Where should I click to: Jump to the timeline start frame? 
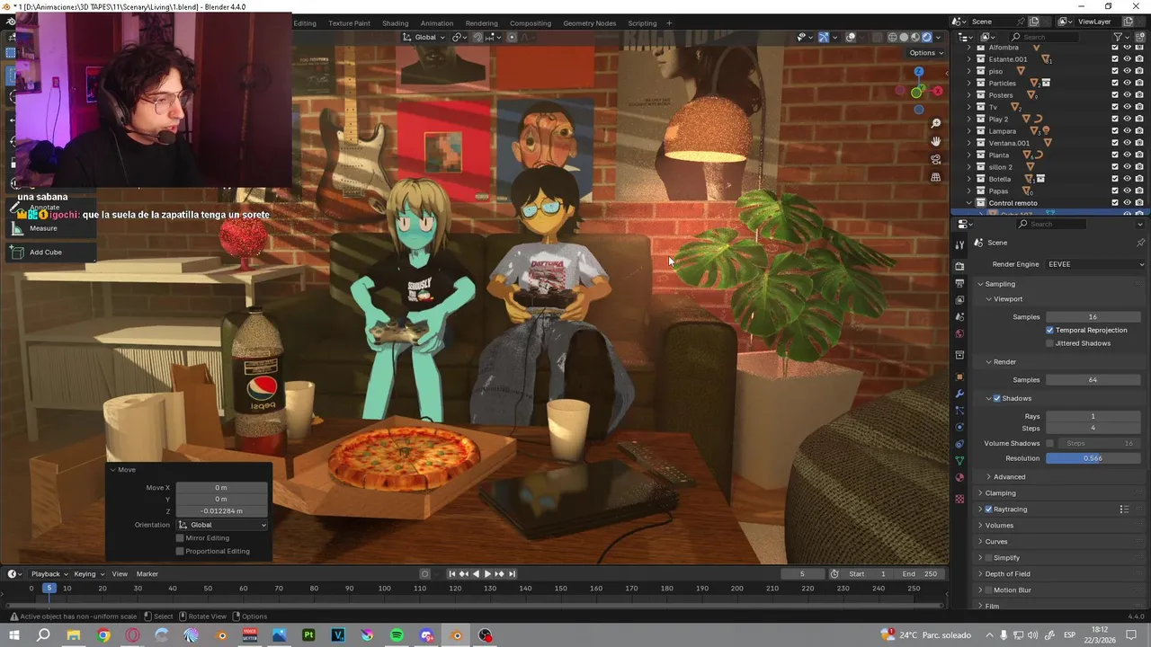(x=452, y=574)
